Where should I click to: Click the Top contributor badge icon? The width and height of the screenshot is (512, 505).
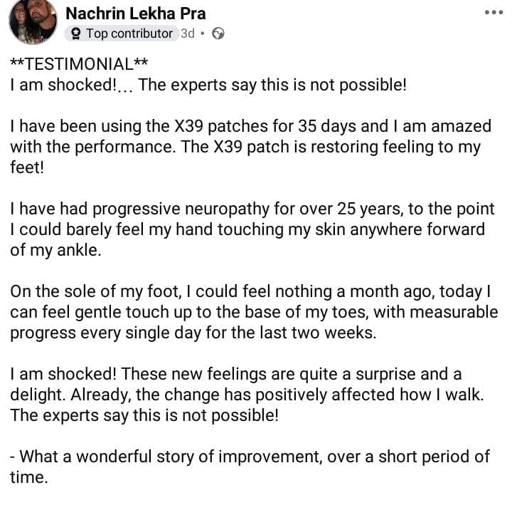coord(75,33)
